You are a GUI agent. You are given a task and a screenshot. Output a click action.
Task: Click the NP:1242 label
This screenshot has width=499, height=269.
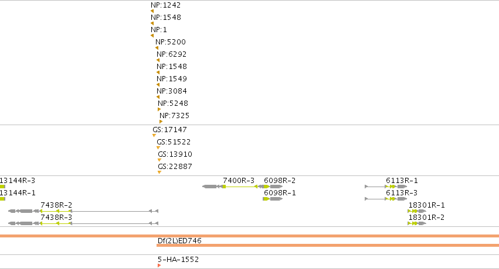[x=165, y=5]
